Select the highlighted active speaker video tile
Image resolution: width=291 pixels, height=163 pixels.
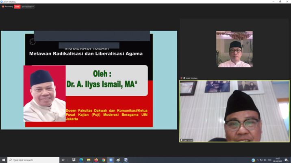pyautogui.click(x=235, y=111)
